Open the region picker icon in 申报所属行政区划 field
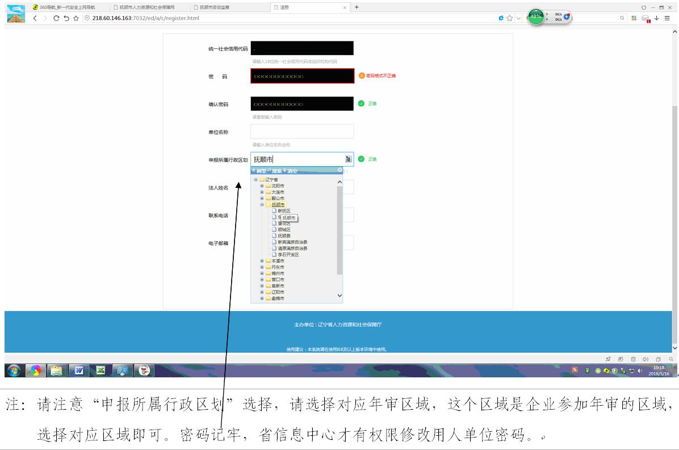679x450 pixels. [x=348, y=159]
